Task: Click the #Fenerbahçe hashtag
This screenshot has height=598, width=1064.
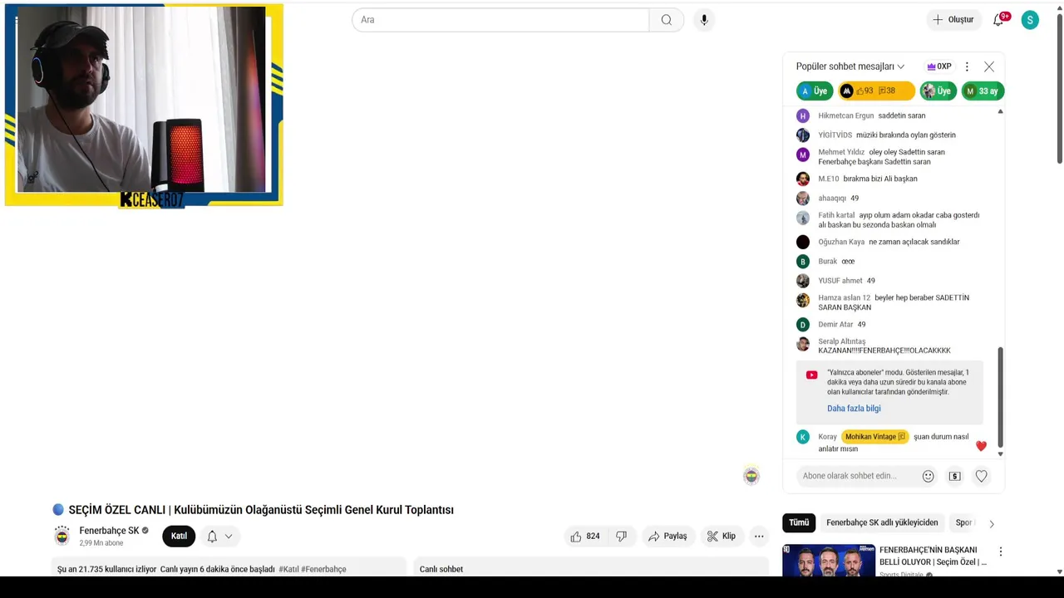Action: coord(323,569)
